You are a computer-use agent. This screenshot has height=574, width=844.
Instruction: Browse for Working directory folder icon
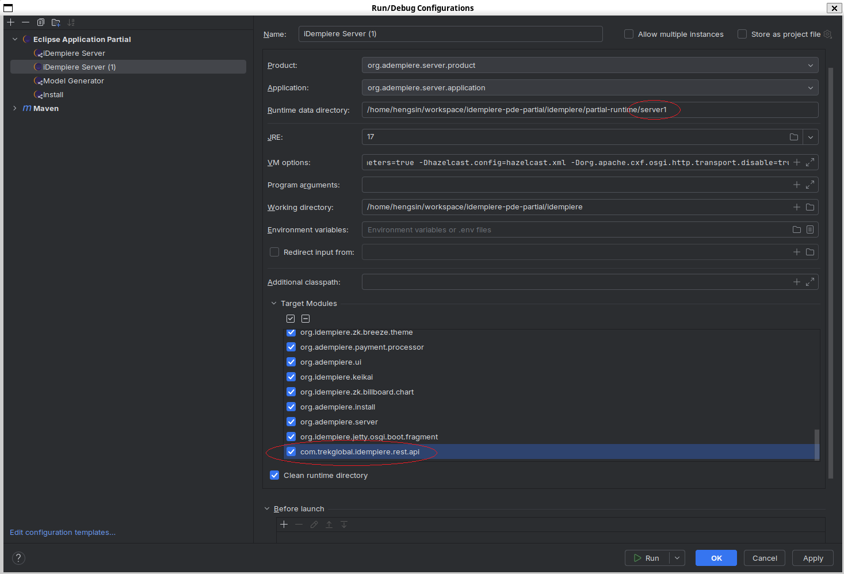tap(810, 207)
